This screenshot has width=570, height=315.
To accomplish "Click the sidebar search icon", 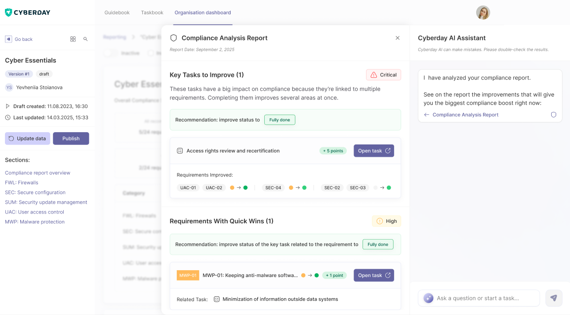I will pos(85,39).
